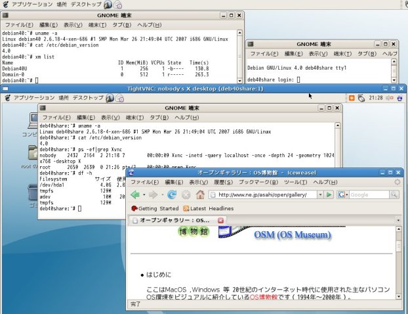Click the terminal icon in debian40 title bar
Image resolution: width=408 pixels, height=314 pixels.
tap(5, 15)
